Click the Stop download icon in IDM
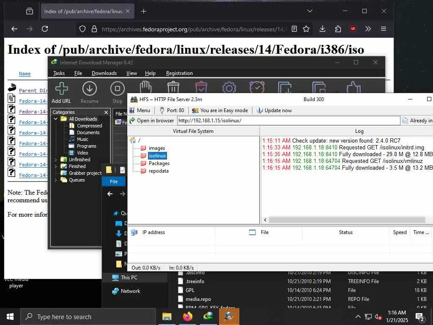The height and width of the screenshot is (325, 433). pos(118,93)
